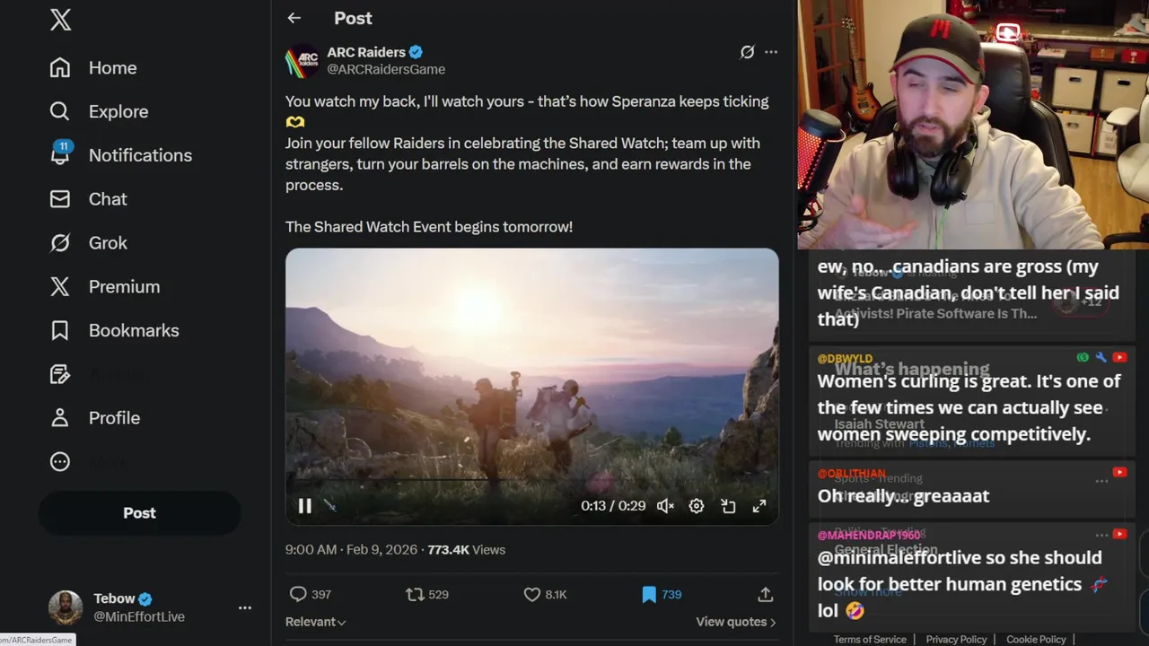
Task: Repost the ARC Raiders post
Action: click(426, 594)
